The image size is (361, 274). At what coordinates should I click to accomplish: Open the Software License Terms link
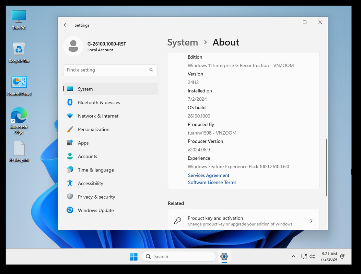tap(212, 182)
